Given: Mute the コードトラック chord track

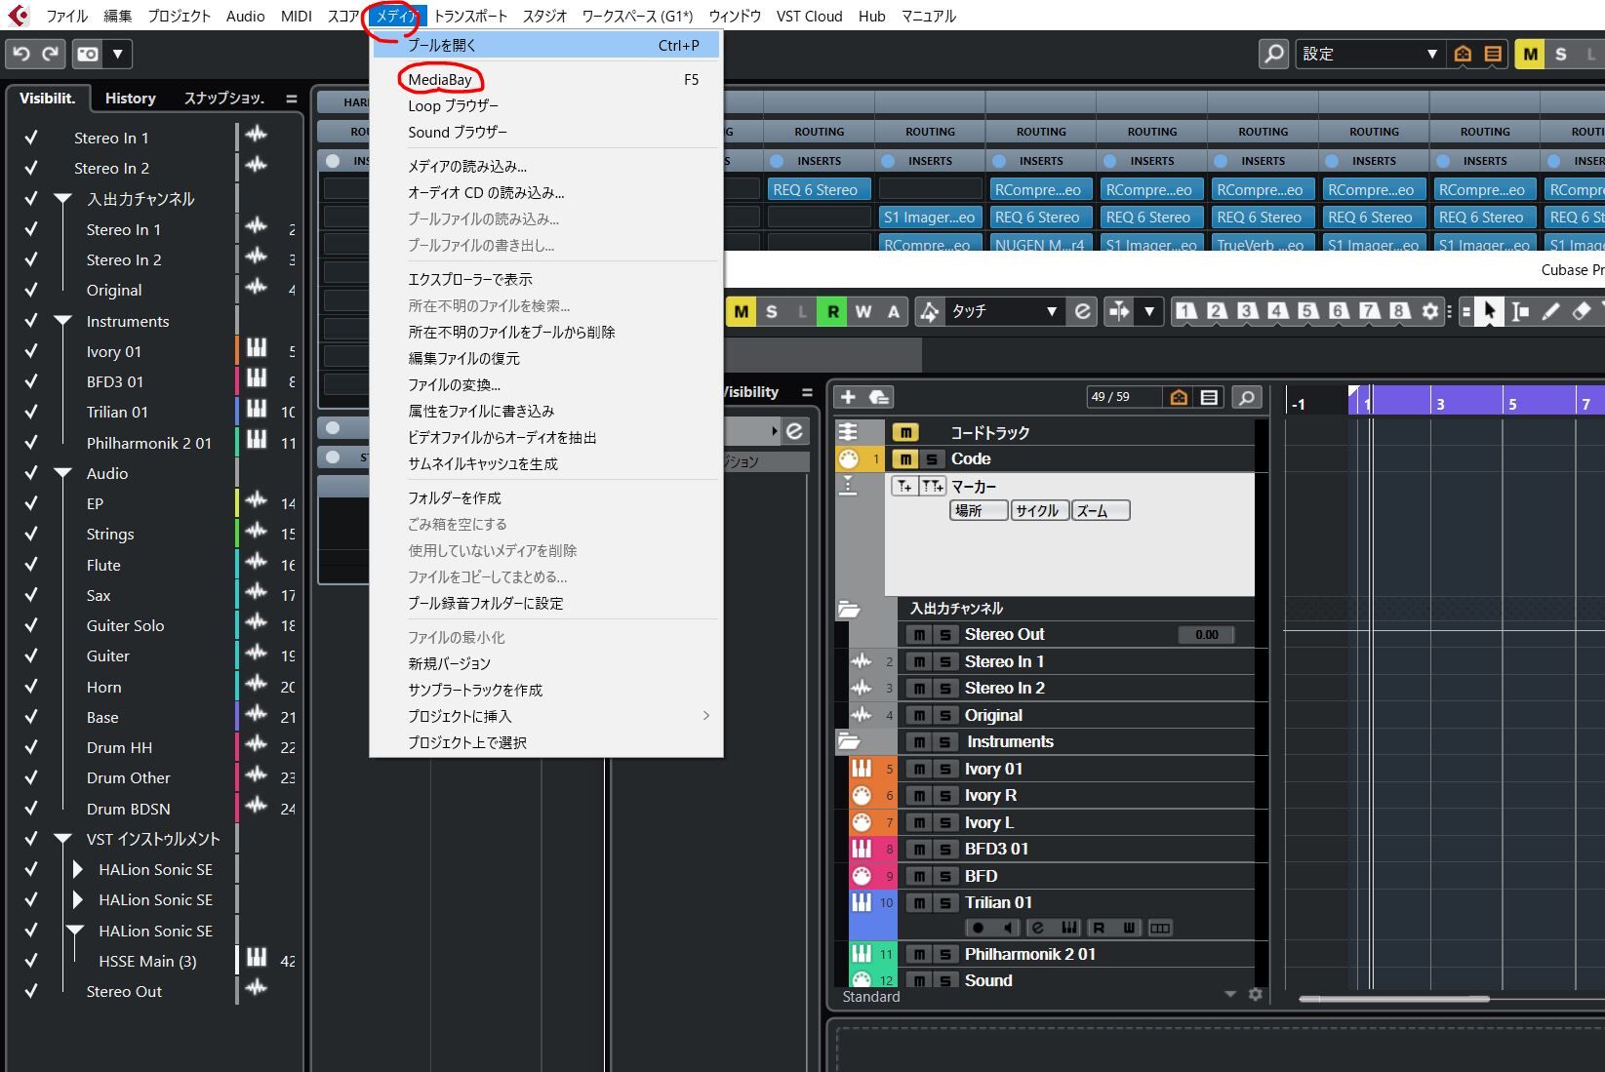Looking at the screenshot, I should (905, 432).
